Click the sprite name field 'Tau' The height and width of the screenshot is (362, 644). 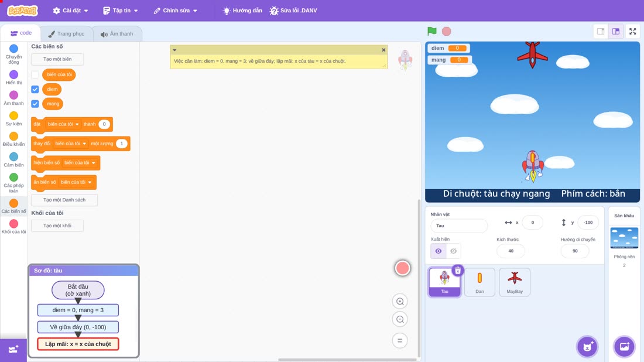click(459, 226)
